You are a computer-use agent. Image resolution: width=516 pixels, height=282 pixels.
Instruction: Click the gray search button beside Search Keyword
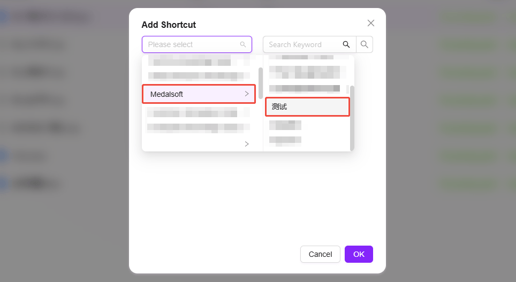tap(365, 44)
